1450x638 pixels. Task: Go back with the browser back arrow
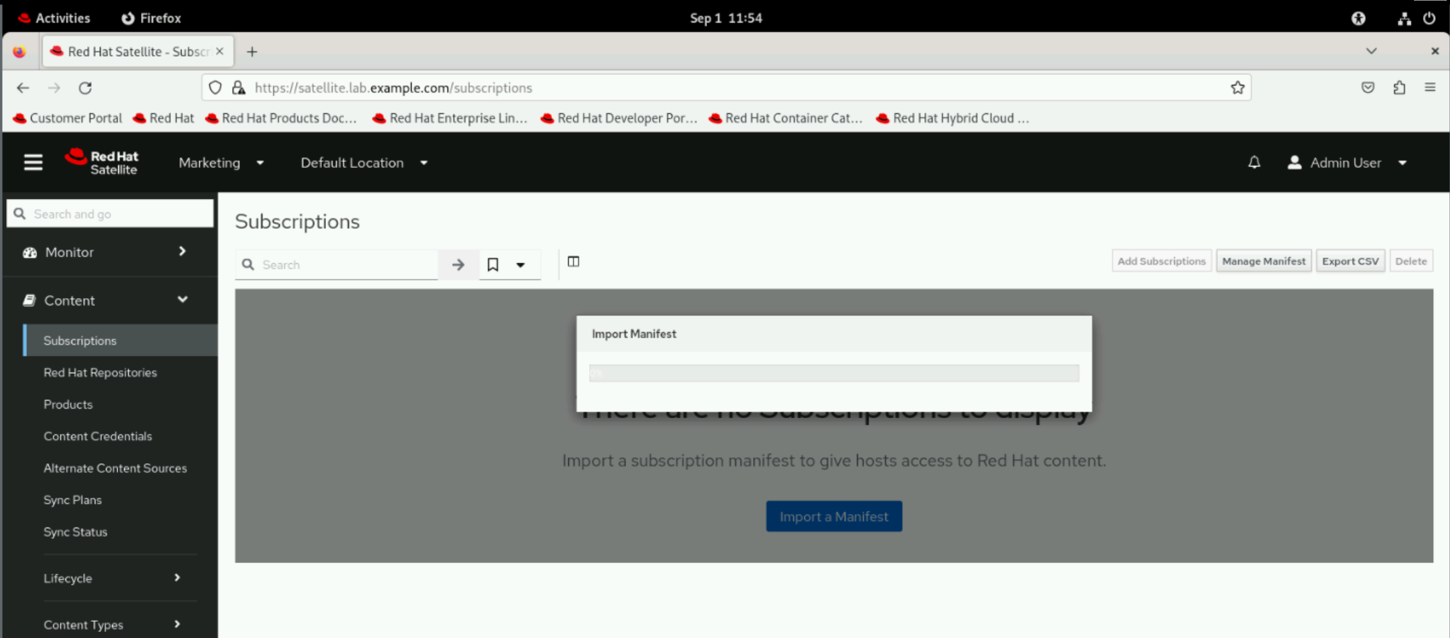(23, 88)
